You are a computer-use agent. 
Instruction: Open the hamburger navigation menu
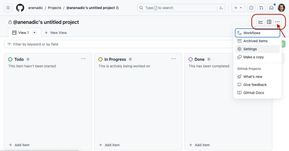click(8, 8)
